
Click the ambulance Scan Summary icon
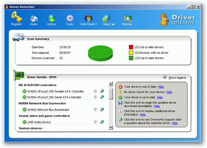(x=18, y=37)
